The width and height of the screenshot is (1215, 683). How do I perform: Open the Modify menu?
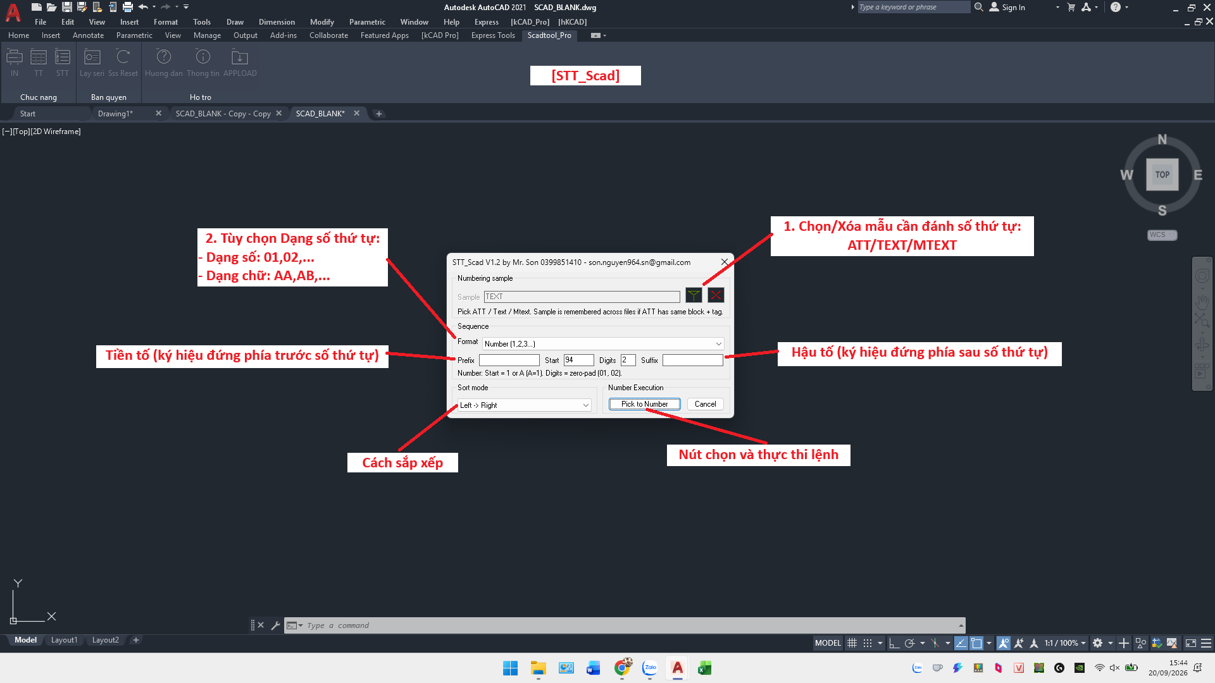[x=322, y=22]
